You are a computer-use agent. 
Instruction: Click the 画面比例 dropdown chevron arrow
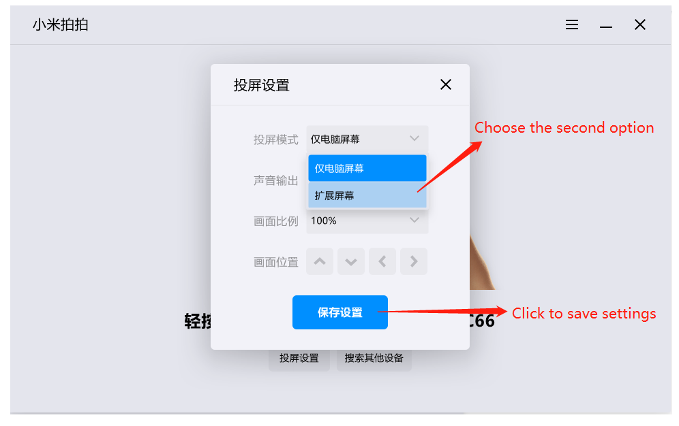click(x=414, y=220)
